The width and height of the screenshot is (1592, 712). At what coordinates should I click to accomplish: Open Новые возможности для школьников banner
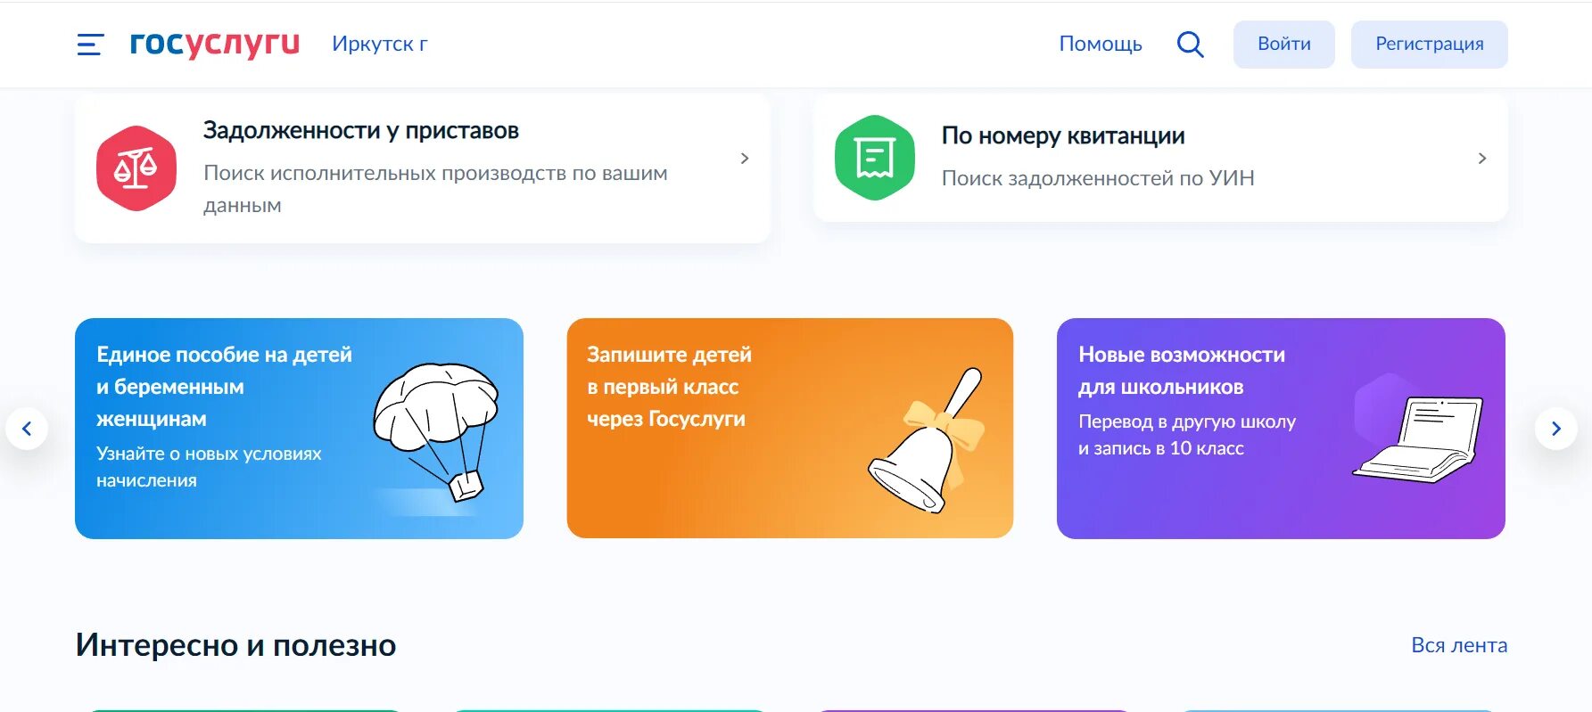coord(1281,429)
